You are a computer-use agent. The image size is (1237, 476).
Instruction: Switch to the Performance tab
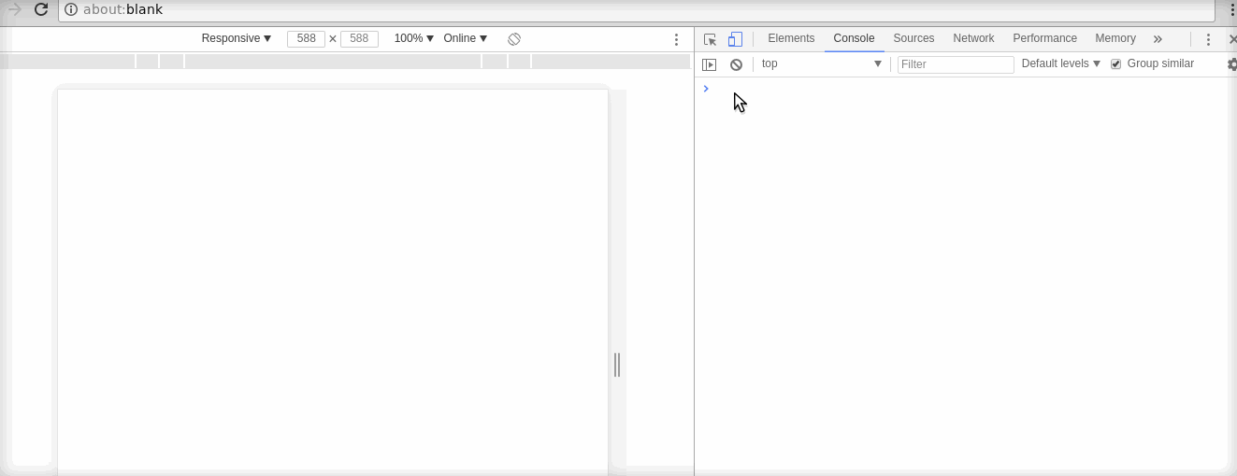[x=1044, y=38]
